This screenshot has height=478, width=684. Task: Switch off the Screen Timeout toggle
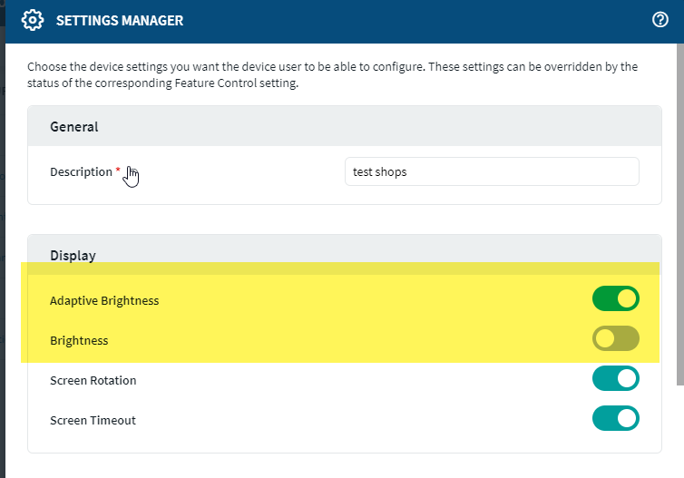point(616,419)
